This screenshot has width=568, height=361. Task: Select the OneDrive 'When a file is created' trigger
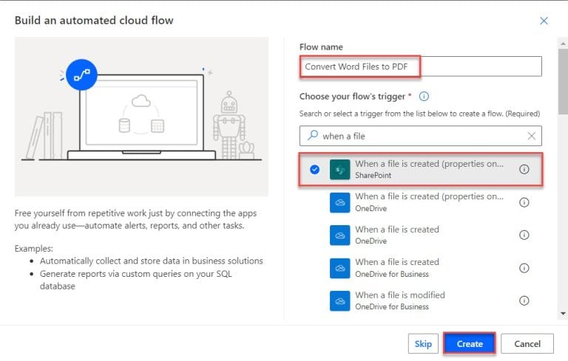coord(421,235)
